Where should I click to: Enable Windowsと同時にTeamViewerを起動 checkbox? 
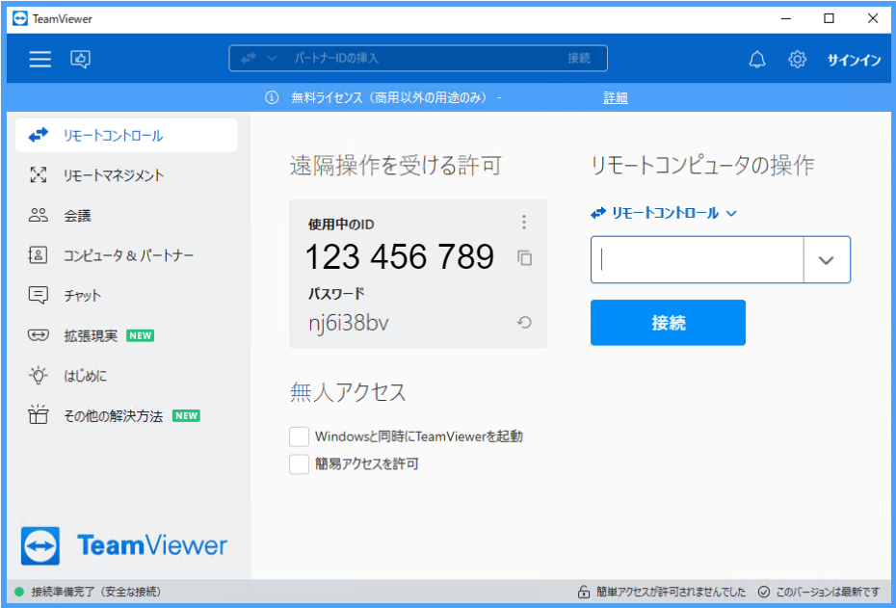[x=300, y=436]
